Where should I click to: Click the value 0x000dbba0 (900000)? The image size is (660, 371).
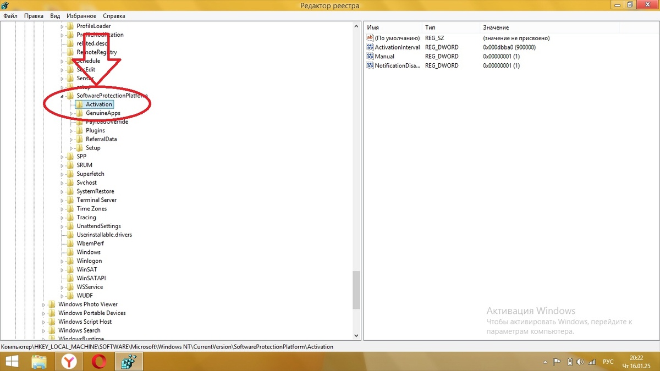click(509, 47)
